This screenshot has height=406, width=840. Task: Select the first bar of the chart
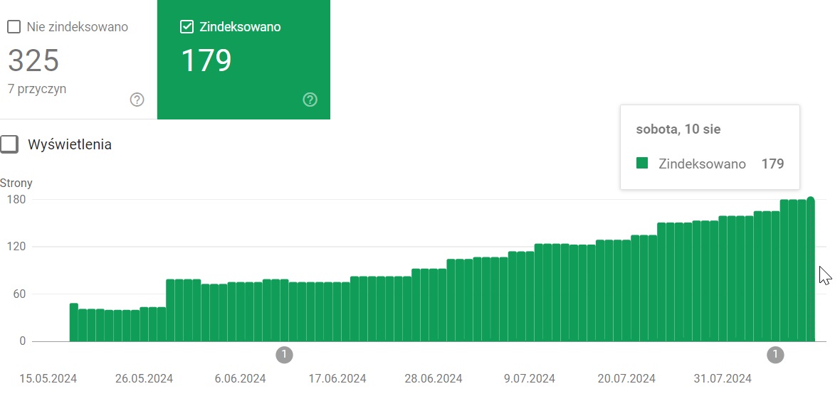[x=74, y=322]
